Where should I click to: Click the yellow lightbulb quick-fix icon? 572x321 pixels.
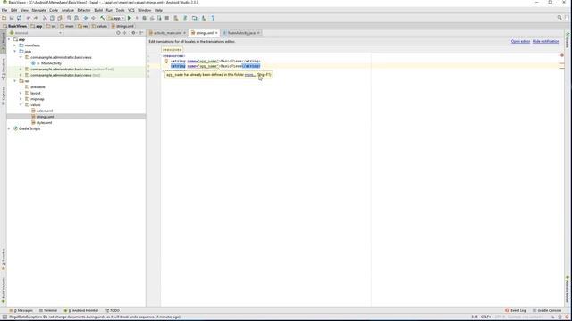pyautogui.click(x=166, y=62)
